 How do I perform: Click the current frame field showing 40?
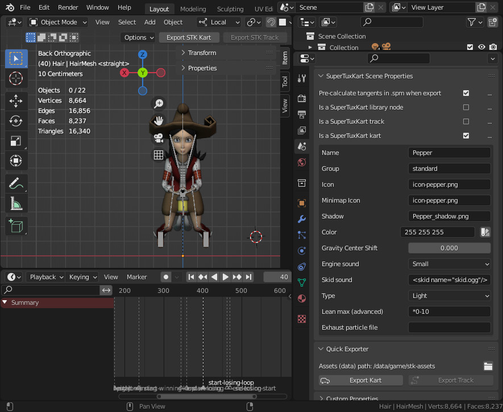pyautogui.click(x=277, y=277)
